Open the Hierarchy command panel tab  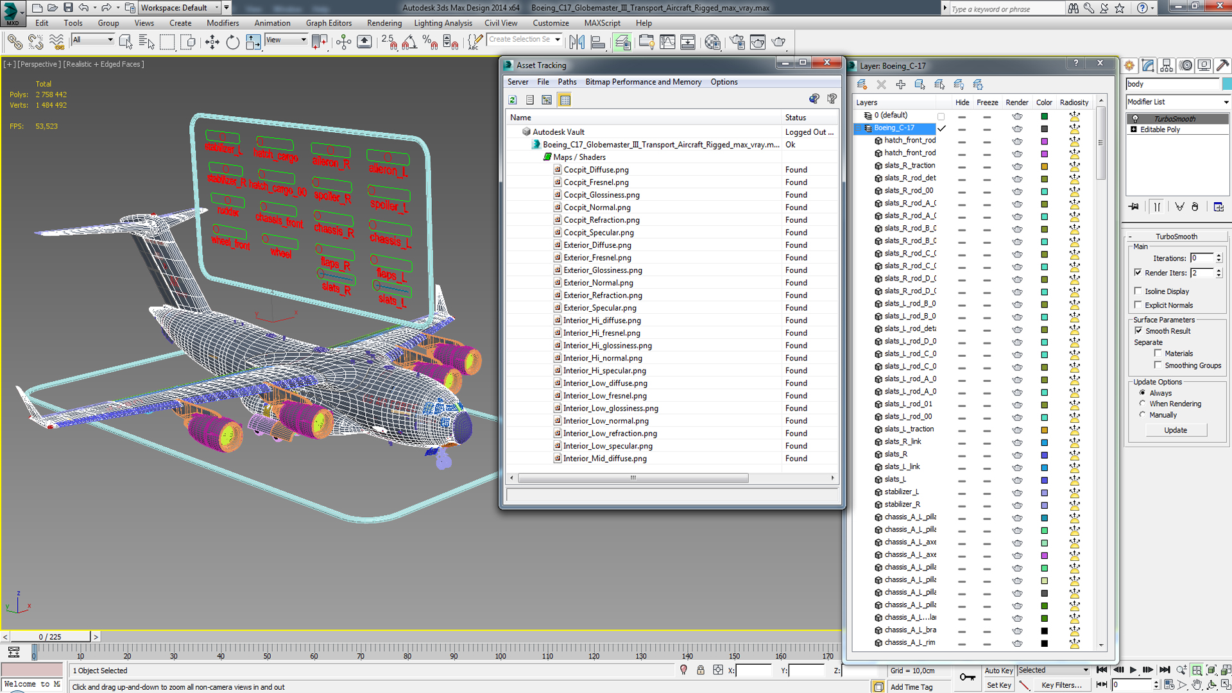[x=1167, y=65]
